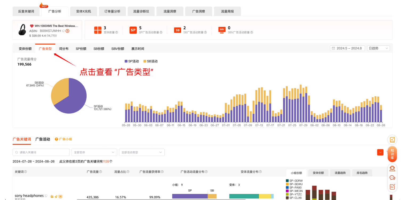Open customer service headset floating icon

tap(392, 168)
